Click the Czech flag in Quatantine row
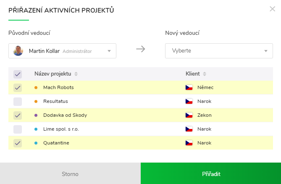The height and width of the screenshot is (184, 281). [189, 143]
